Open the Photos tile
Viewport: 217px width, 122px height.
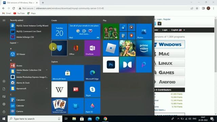(144, 32)
